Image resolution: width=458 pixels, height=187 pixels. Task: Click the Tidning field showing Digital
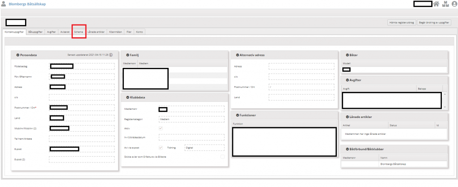tap(204, 148)
